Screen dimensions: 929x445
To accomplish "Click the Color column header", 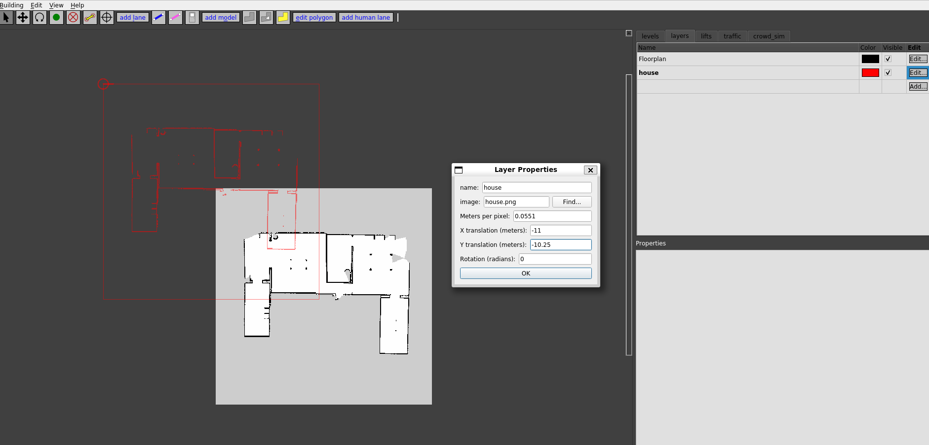I will 870,48.
